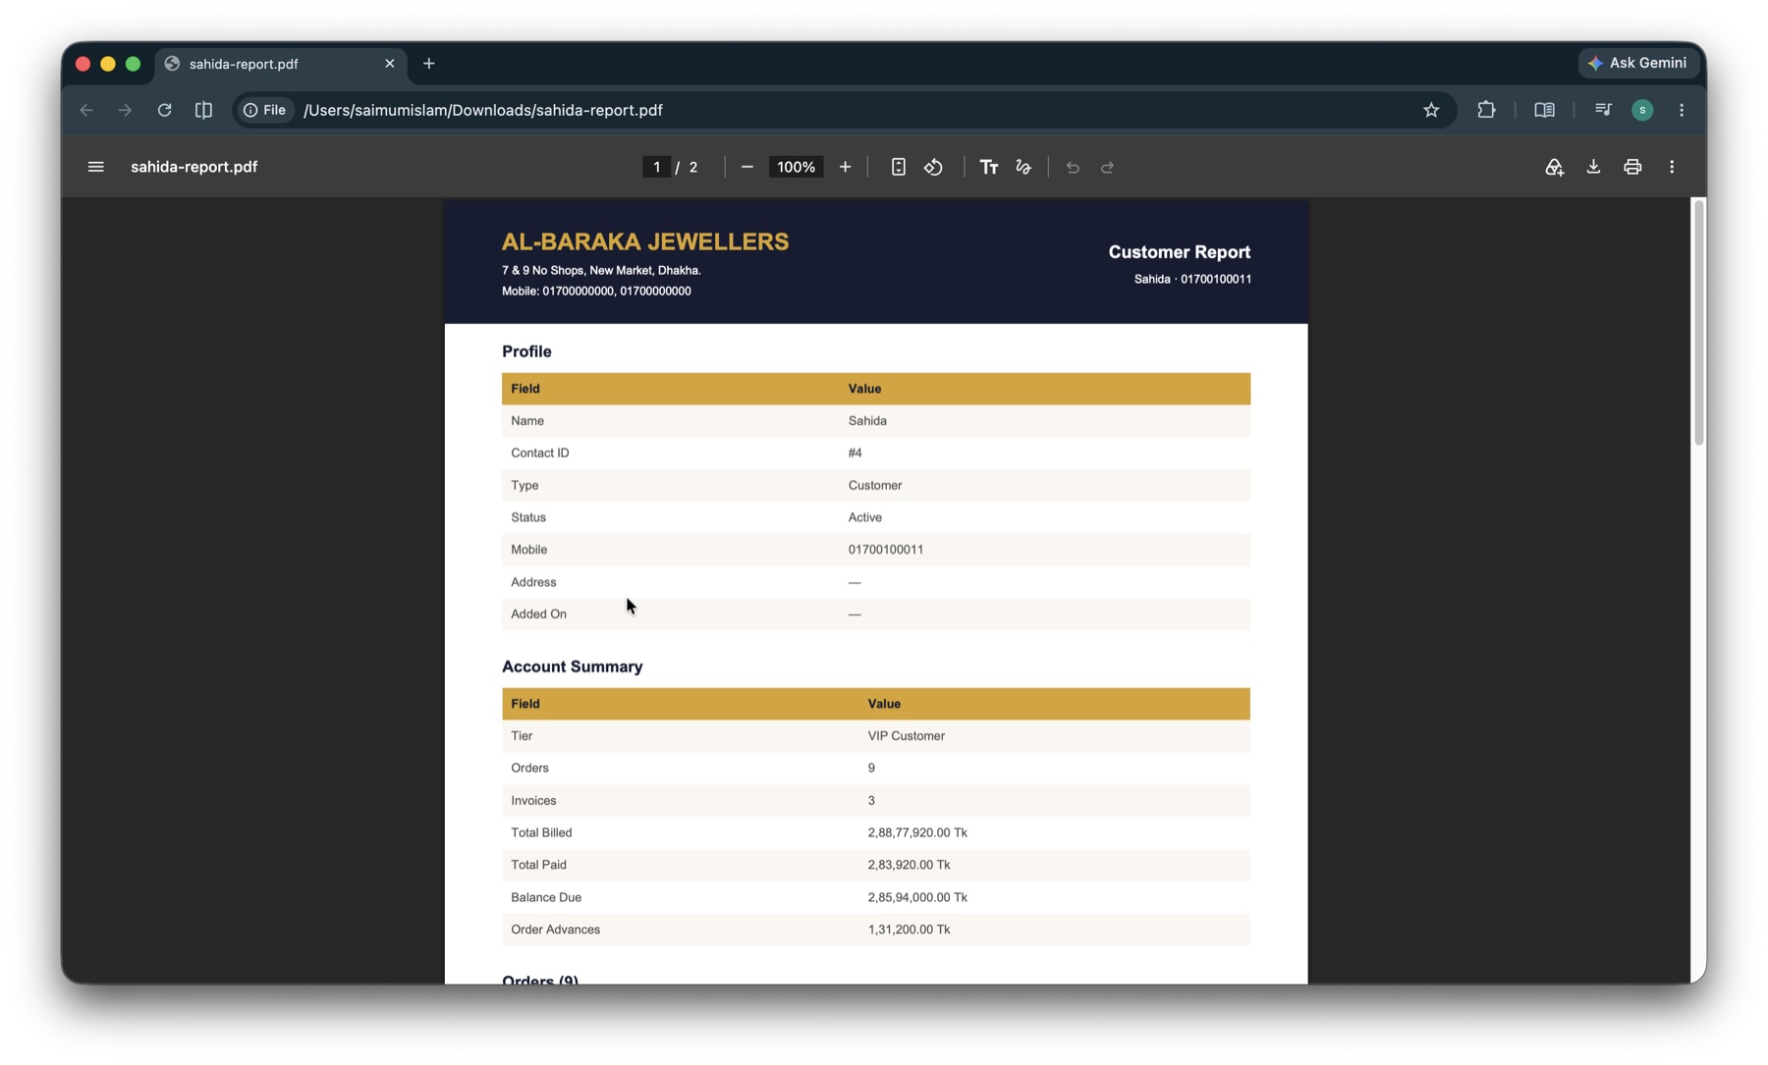Click the Balance Due value 2,85,94,000.00 Tk
This screenshot has height=1065, width=1768.
tap(917, 897)
